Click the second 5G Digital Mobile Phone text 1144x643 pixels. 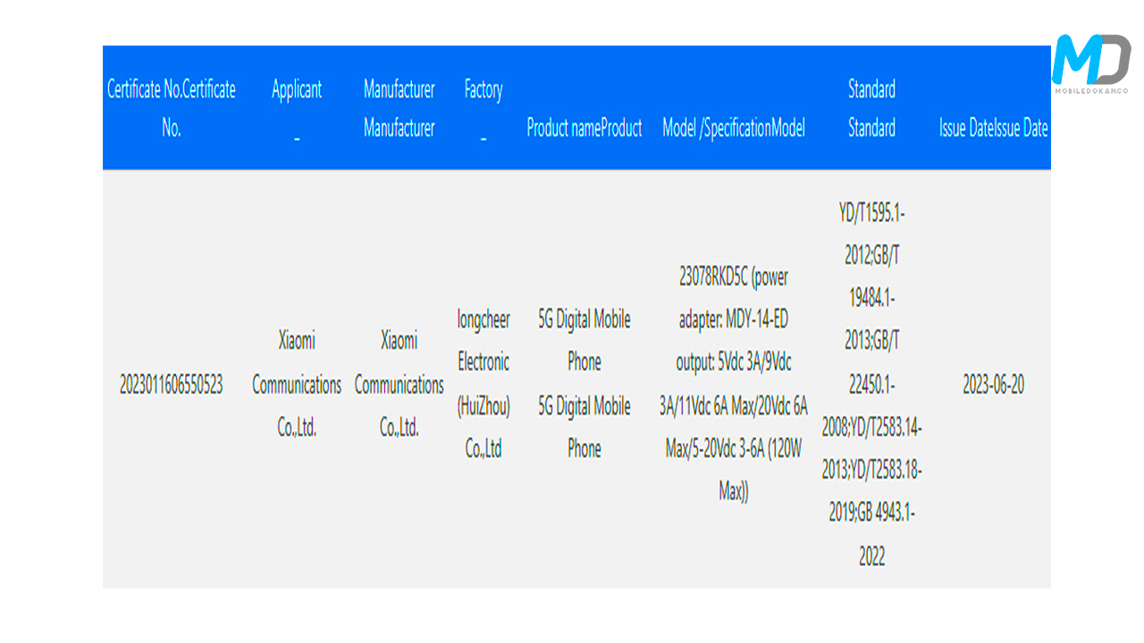[584, 427]
